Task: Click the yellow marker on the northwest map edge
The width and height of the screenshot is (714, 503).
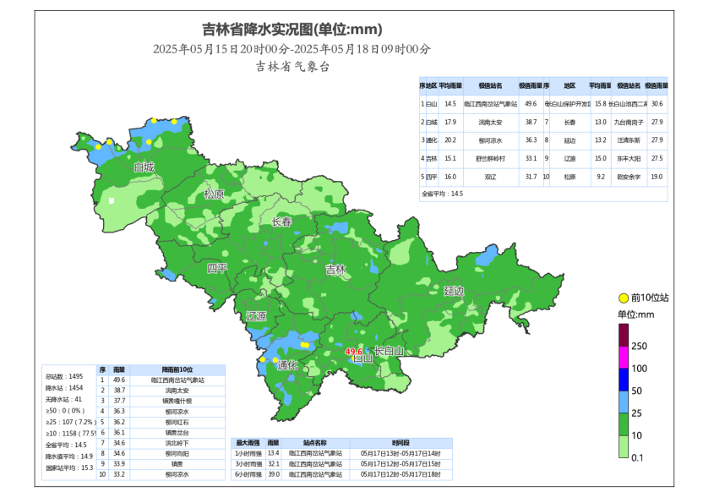Action: [98, 147]
